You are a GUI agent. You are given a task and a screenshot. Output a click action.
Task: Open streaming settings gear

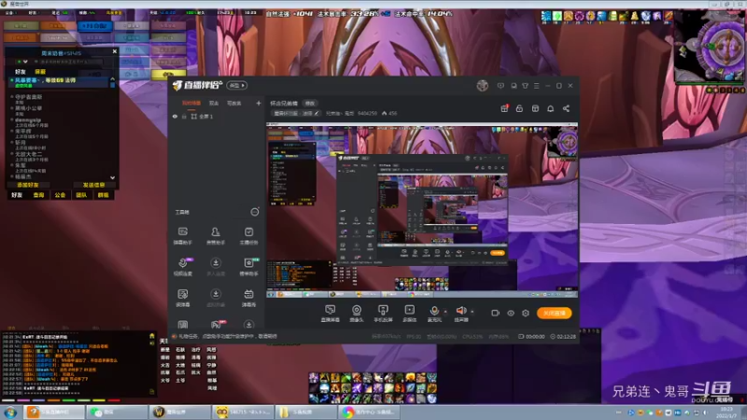tap(526, 313)
